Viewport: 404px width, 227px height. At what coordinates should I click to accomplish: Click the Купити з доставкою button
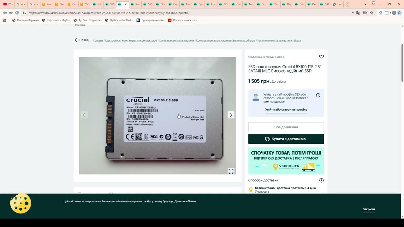[286, 139]
